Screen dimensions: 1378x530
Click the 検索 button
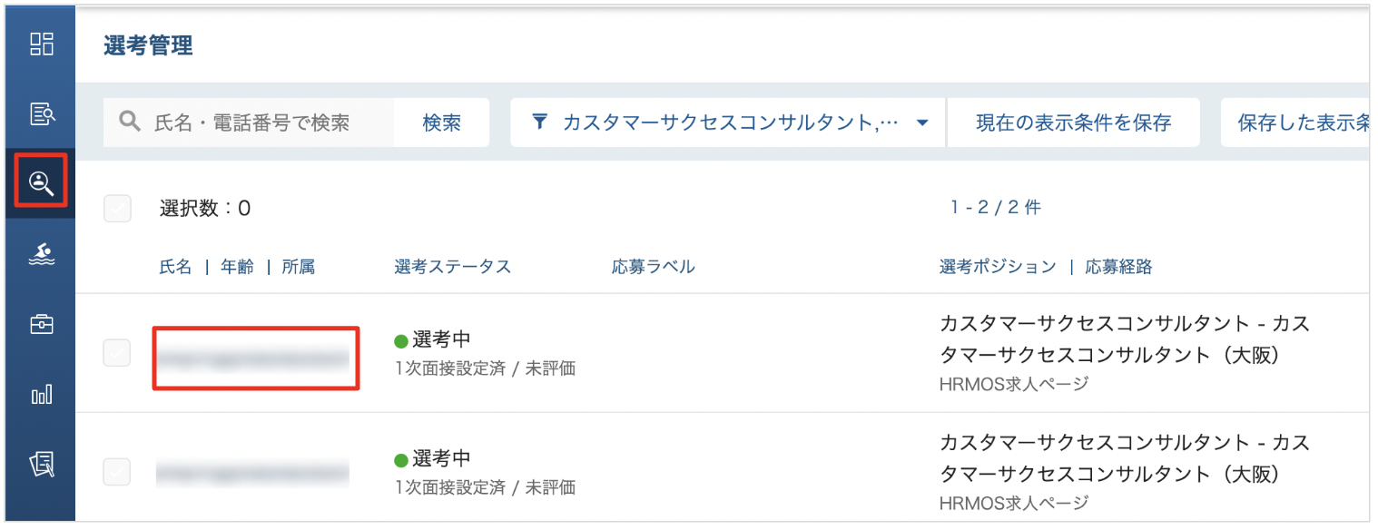pos(442,123)
